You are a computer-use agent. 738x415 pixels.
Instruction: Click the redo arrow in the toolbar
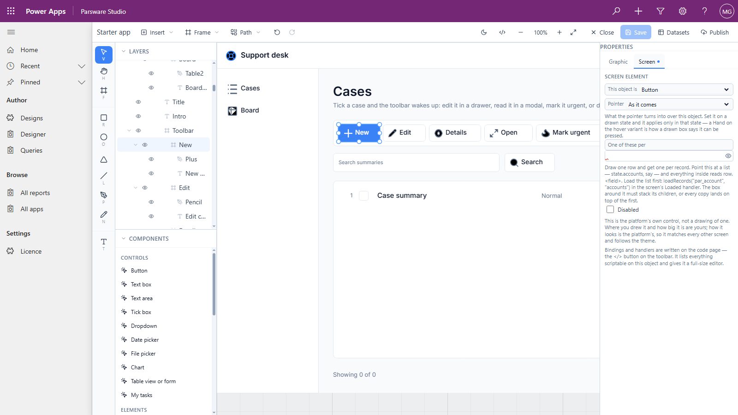point(292,32)
